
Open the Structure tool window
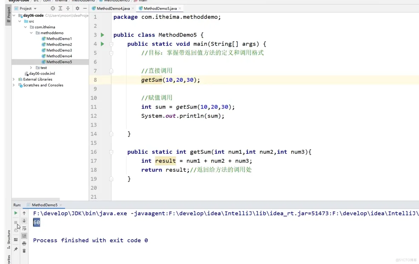pos(8,237)
